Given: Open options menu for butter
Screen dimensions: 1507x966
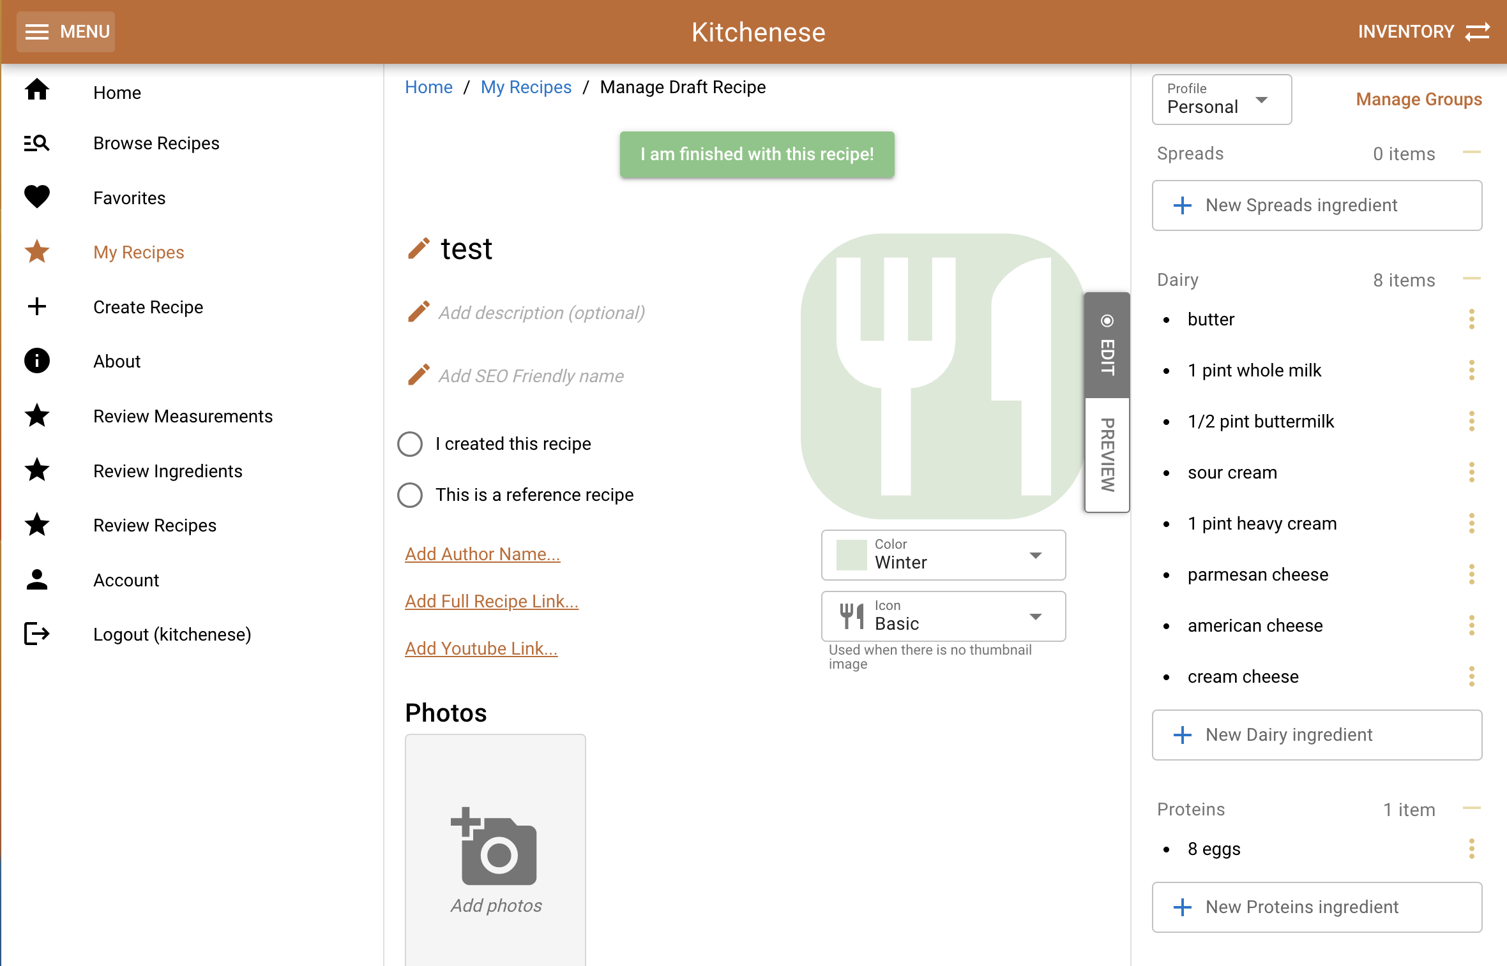Looking at the screenshot, I should tap(1472, 319).
